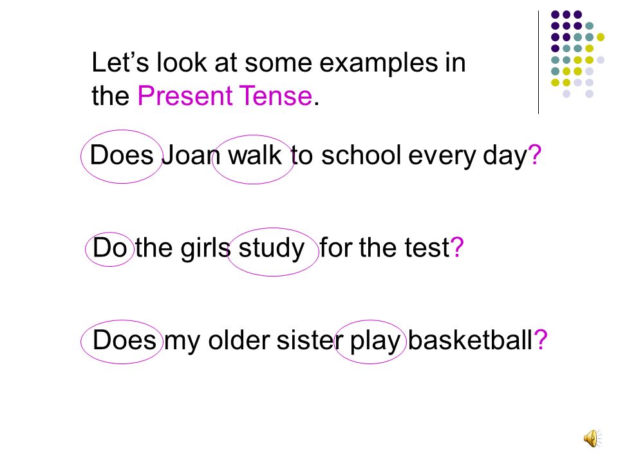This screenshot has width=618, height=464.
Task: Click the title text "Let's look at some examples"
Action: [265, 63]
